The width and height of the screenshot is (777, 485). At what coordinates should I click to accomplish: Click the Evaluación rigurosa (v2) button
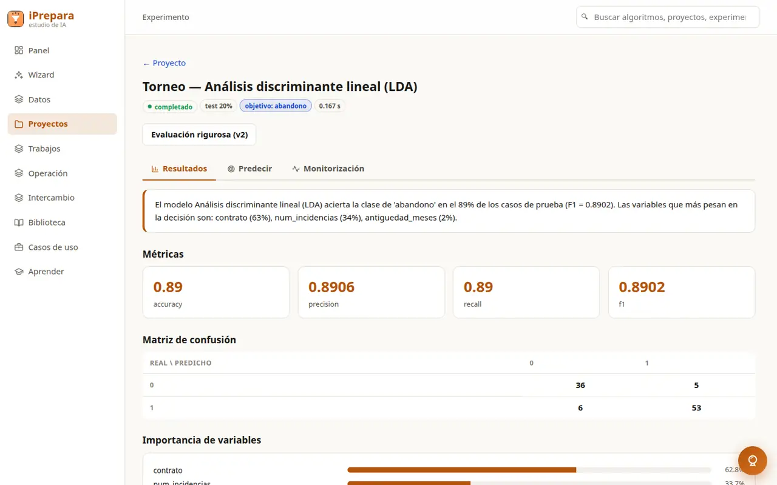tap(199, 135)
